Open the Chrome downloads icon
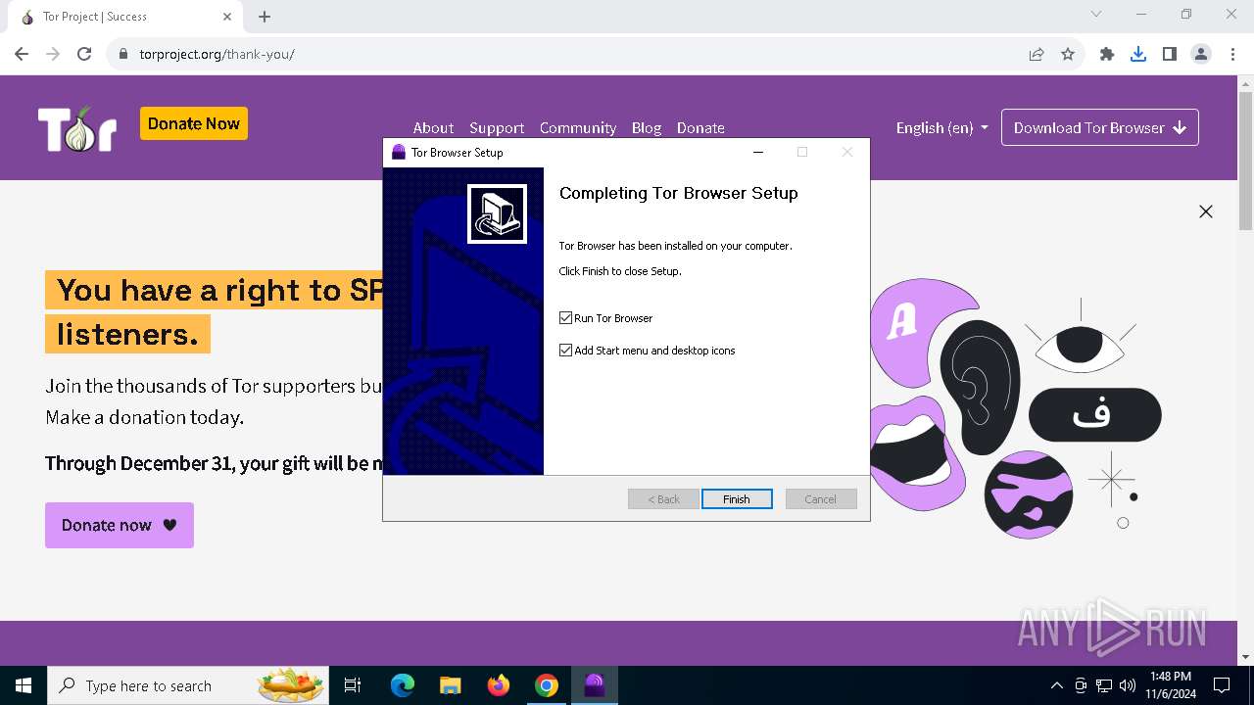The image size is (1254, 705). (1138, 54)
